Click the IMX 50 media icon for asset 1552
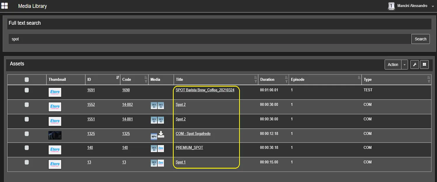Screen dimensions: 437x182 click(x=154, y=105)
